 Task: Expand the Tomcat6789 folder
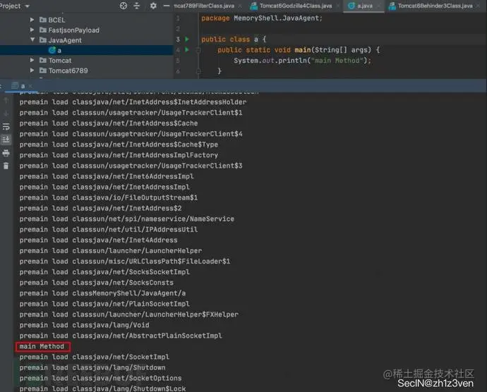(32, 71)
